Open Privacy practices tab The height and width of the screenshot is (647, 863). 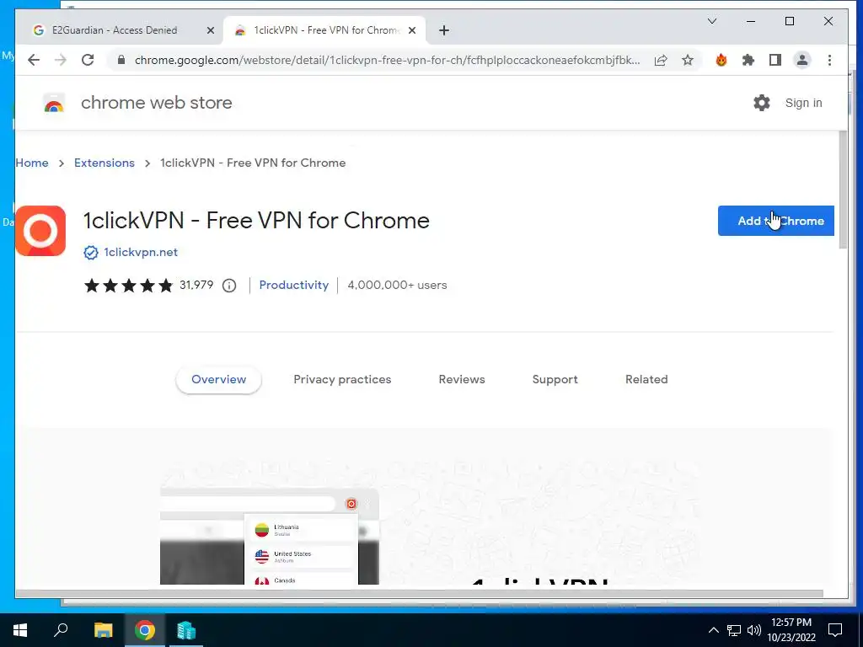(342, 380)
